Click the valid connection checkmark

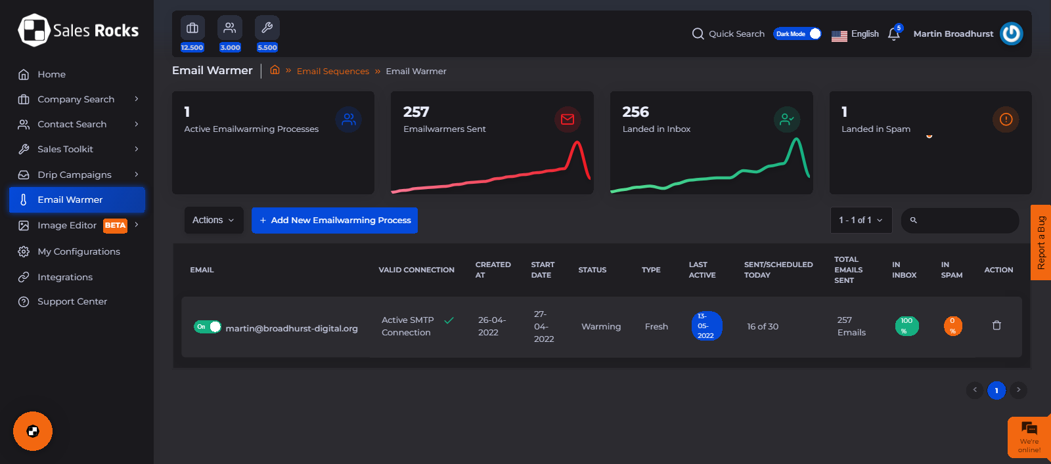(x=449, y=320)
